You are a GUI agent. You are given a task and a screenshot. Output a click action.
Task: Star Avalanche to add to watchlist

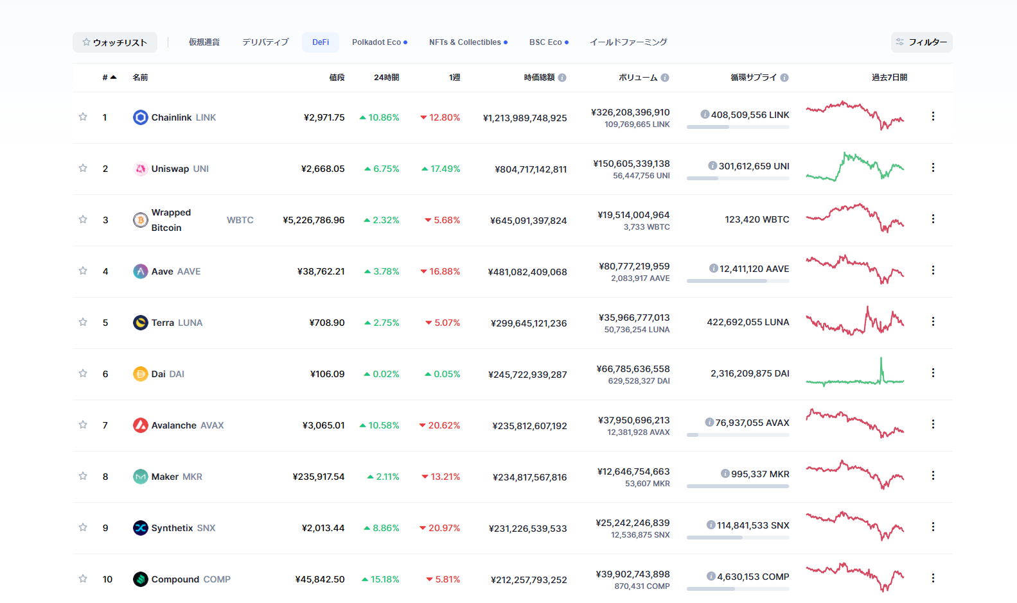tap(83, 425)
